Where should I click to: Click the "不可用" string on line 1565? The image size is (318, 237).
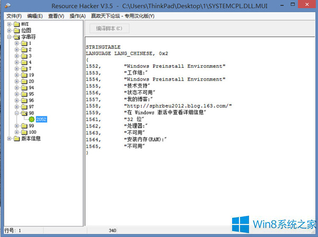click(x=134, y=146)
